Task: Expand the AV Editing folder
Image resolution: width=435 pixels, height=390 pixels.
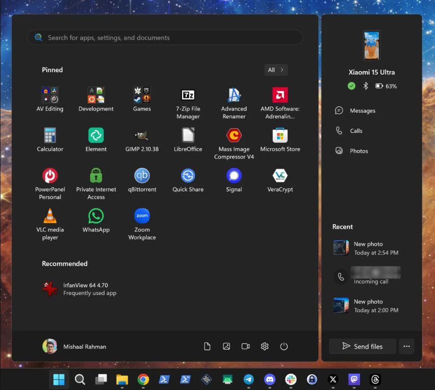Action: (50, 95)
